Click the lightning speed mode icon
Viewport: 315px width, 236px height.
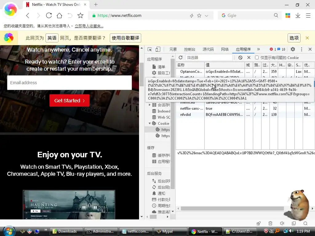point(192,16)
